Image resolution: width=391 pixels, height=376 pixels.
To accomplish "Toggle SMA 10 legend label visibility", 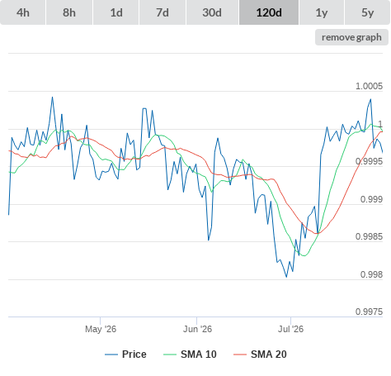I will (x=199, y=355).
